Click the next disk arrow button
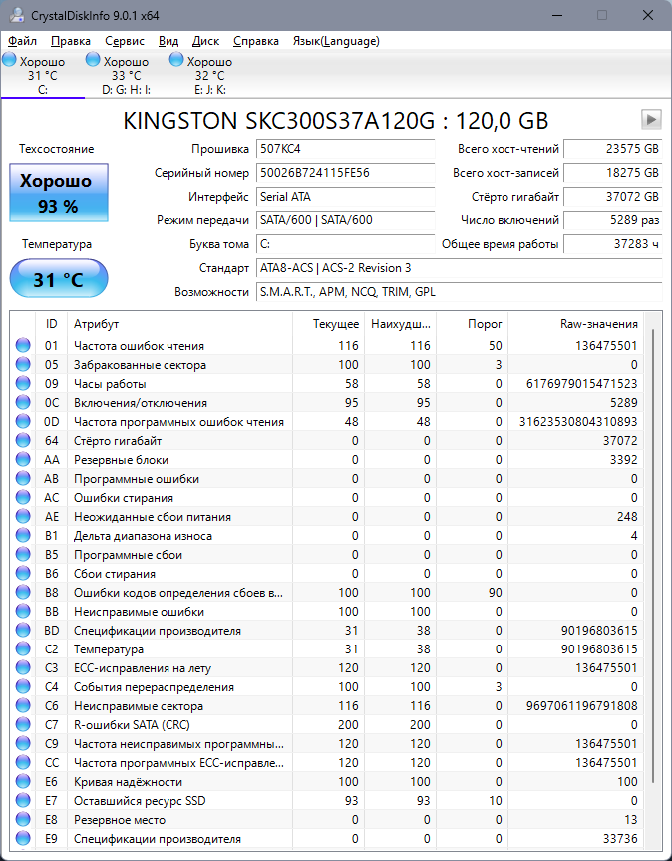This screenshot has width=672, height=861. tap(651, 119)
